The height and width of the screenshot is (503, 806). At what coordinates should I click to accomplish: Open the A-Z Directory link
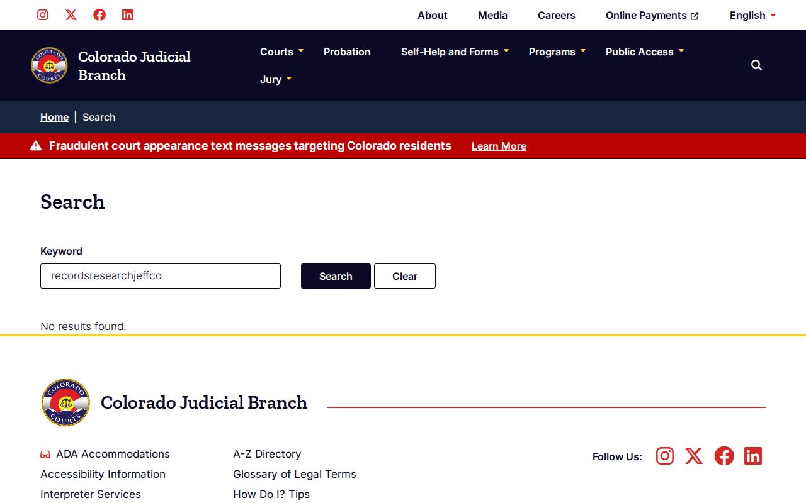tap(267, 454)
